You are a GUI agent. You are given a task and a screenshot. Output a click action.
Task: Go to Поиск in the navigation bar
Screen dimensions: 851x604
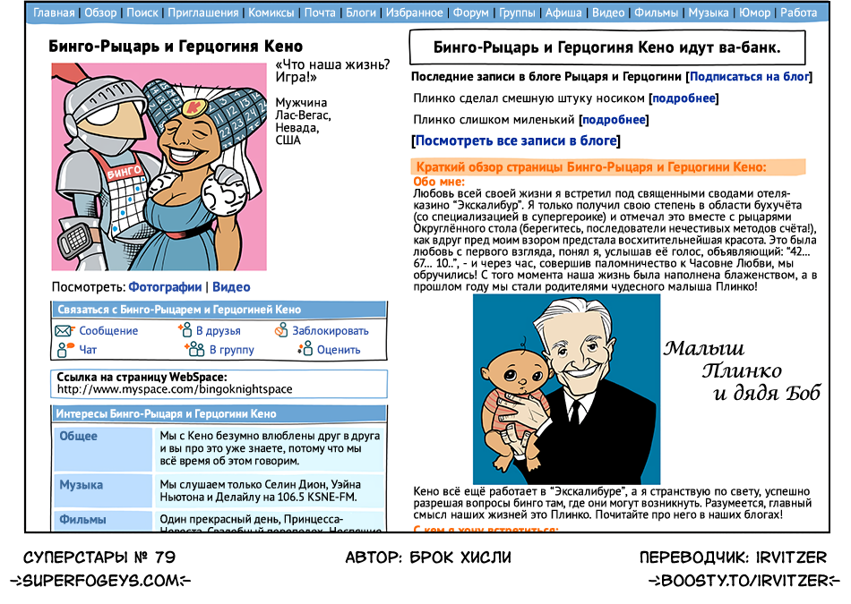142,13
